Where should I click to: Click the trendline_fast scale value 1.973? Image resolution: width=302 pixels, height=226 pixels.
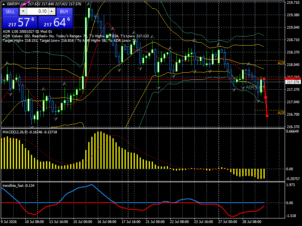[291, 185]
